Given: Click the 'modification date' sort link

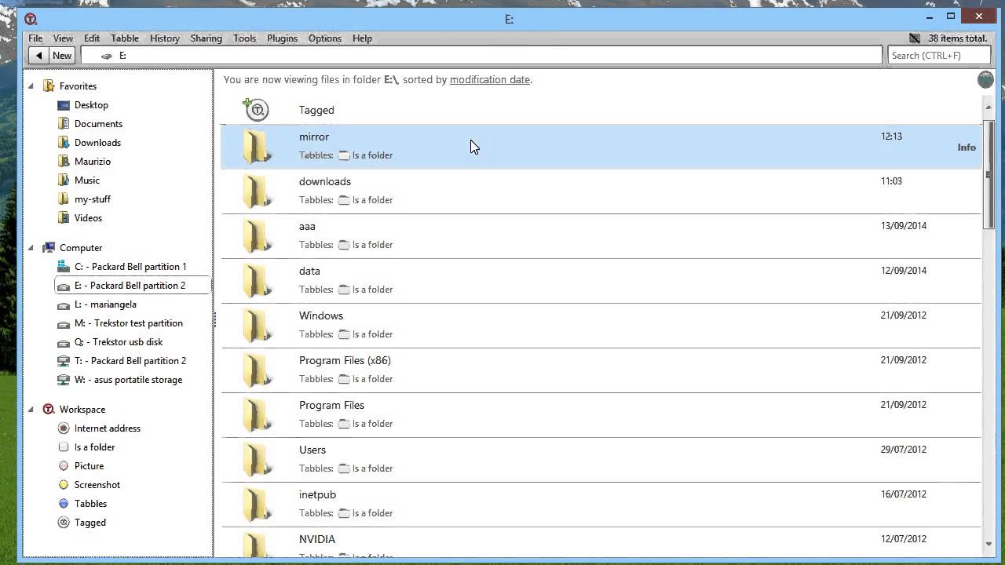Looking at the screenshot, I should [x=490, y=79].
